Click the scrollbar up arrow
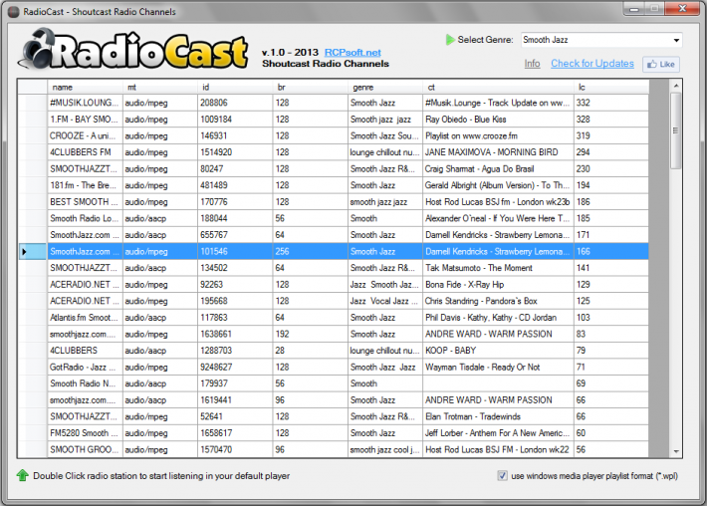 pos(675,86)
